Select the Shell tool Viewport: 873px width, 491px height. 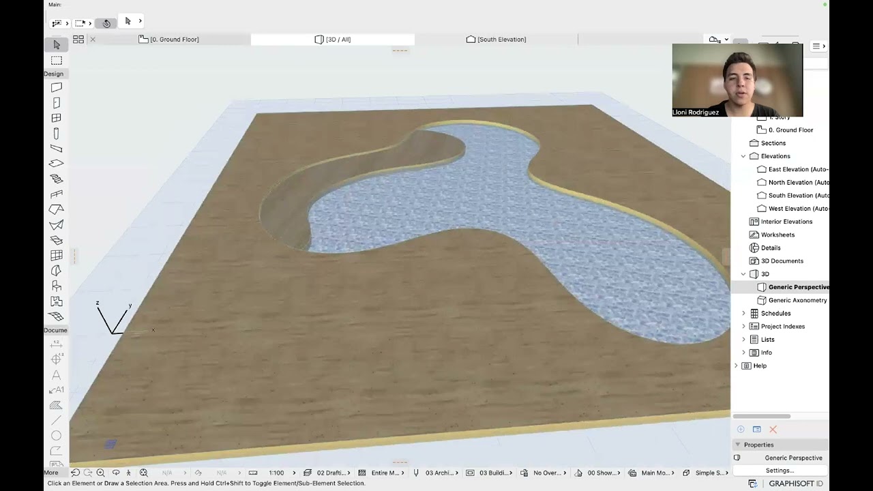click(57, 224)
